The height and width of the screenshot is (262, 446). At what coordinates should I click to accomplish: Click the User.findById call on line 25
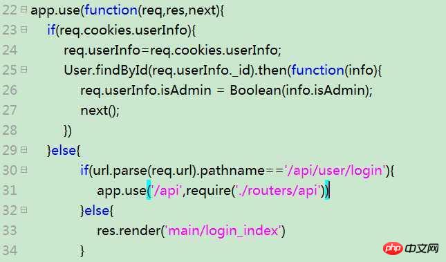point(106,70)
